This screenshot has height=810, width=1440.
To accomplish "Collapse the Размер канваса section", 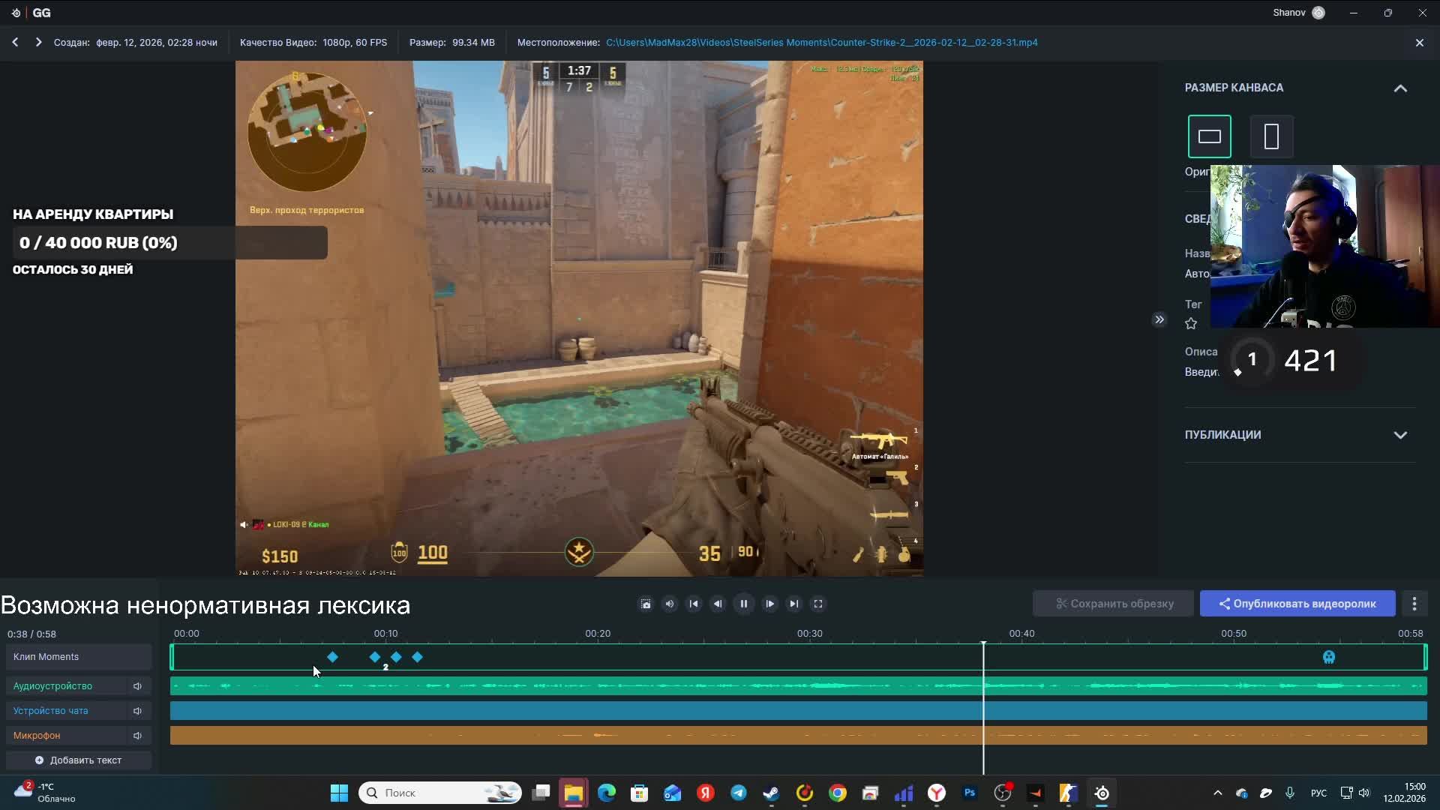I will point(1399,88).
